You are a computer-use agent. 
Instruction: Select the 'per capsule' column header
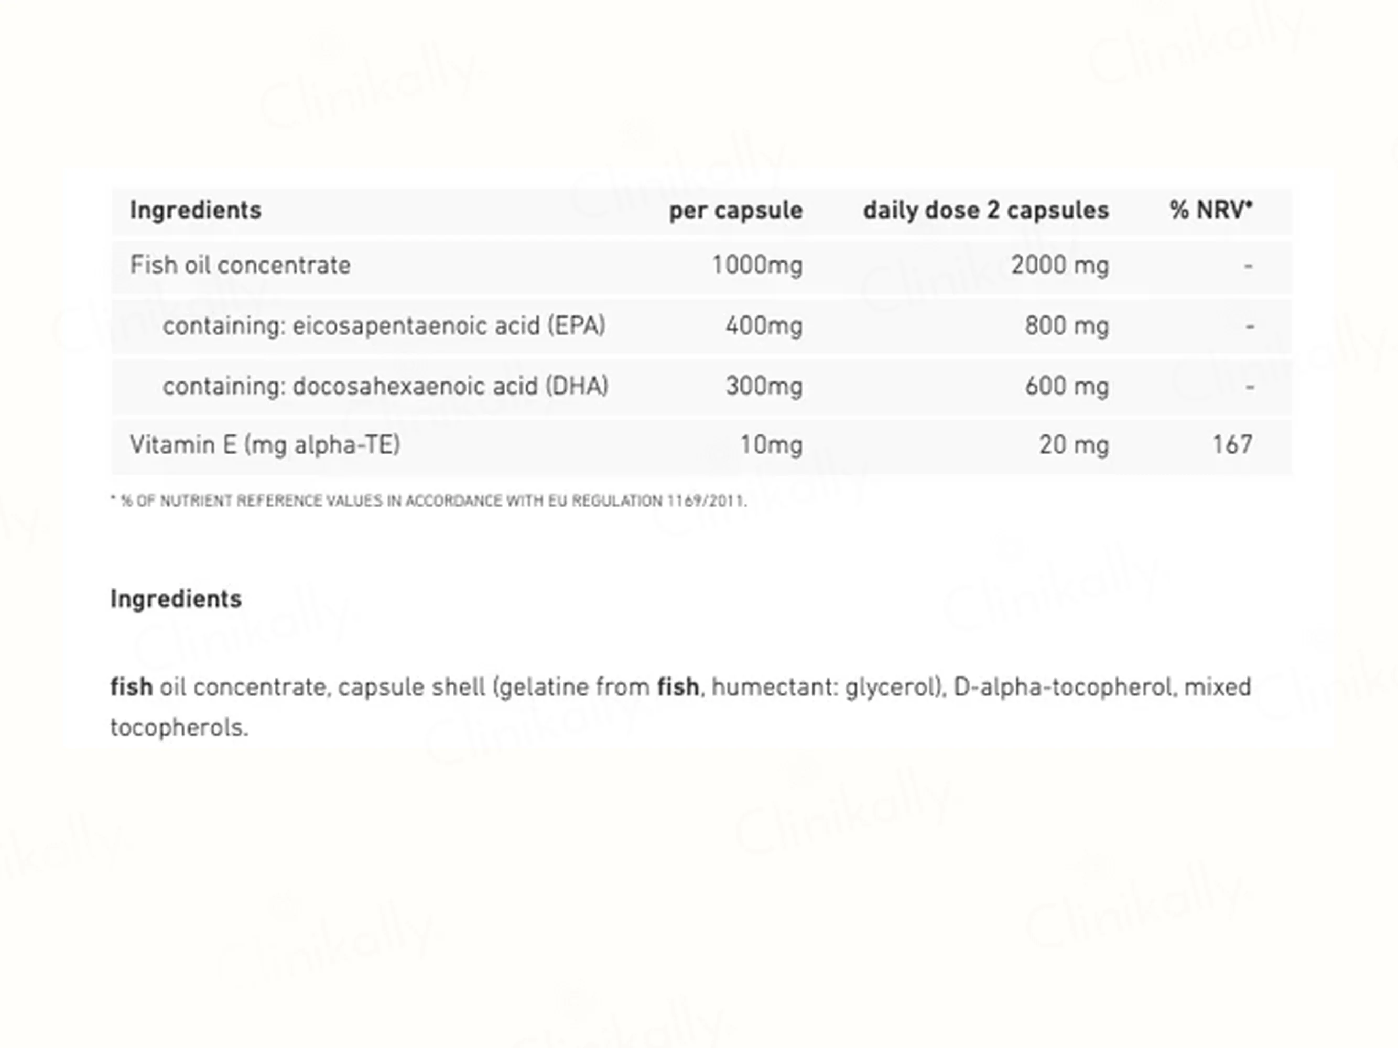(735, 210)
